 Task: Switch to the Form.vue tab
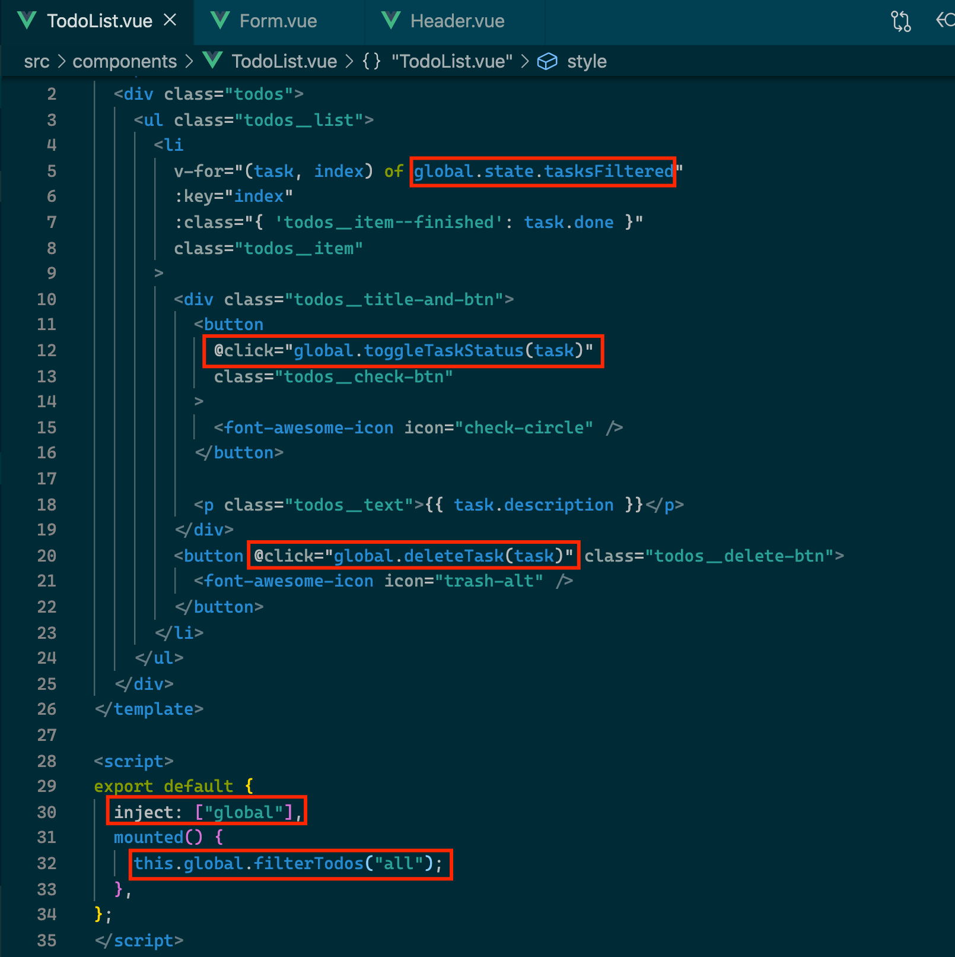[278, 21]
